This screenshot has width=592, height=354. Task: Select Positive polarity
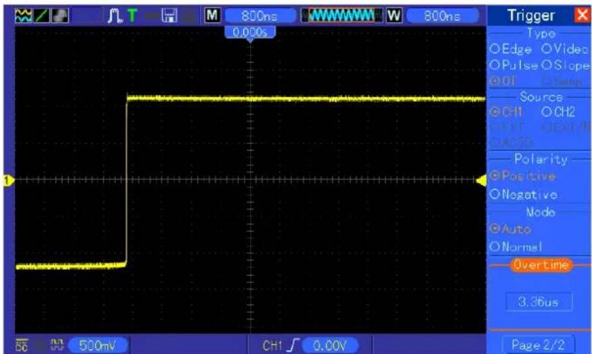(x=523, y=176)
